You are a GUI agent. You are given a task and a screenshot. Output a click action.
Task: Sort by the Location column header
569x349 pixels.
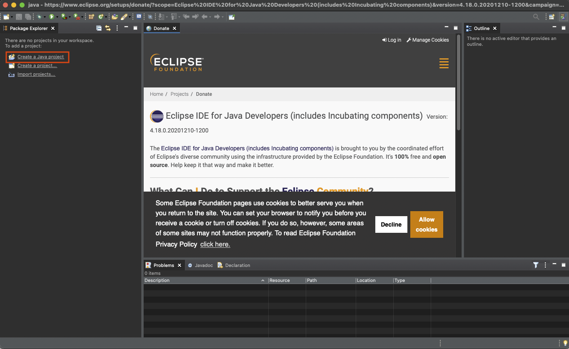pyautogui.click(x=374, y=280)
